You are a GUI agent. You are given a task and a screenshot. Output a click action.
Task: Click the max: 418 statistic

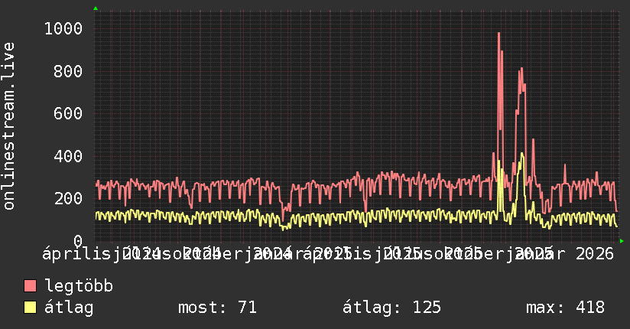[565, 308]
